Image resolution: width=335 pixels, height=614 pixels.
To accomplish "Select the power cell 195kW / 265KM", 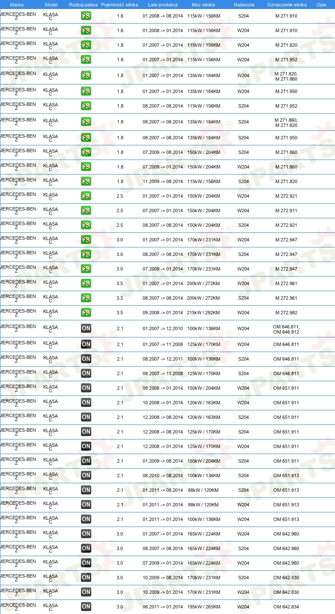I will [x=203, y=607].
